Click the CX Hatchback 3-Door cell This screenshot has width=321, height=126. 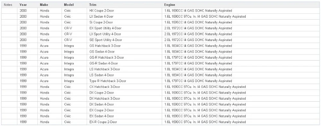tap(125, 87)
